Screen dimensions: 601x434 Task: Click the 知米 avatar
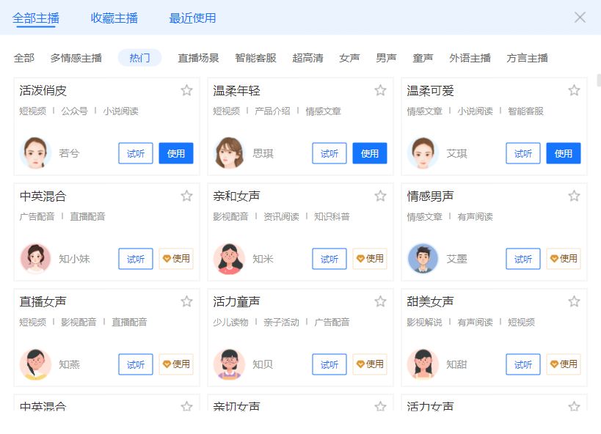229,259
